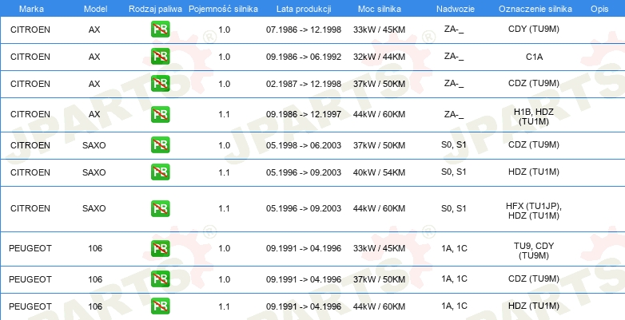
Task: Click the CITROEN cell in the 02.1987 row
Action: click(30, 84)
